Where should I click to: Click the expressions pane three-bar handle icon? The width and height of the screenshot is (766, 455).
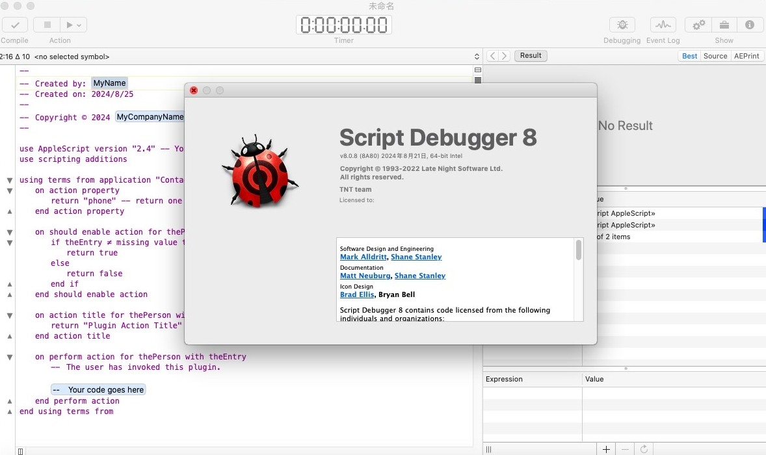click(x=488, y=450)
